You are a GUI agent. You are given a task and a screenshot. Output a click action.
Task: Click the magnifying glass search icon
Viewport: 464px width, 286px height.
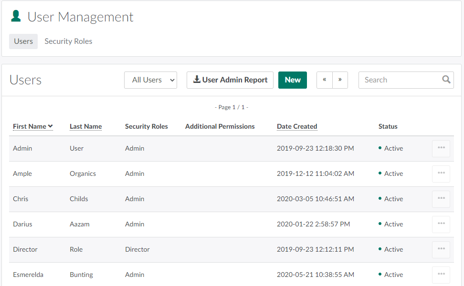[x=446, y=80]
